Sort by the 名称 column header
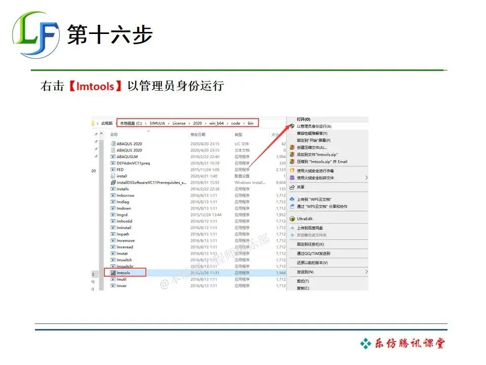Screen dimensions: 486x365 [114, 135]
